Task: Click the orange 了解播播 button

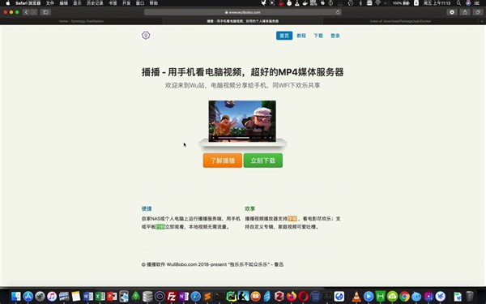Action: [x=223, y=161]
